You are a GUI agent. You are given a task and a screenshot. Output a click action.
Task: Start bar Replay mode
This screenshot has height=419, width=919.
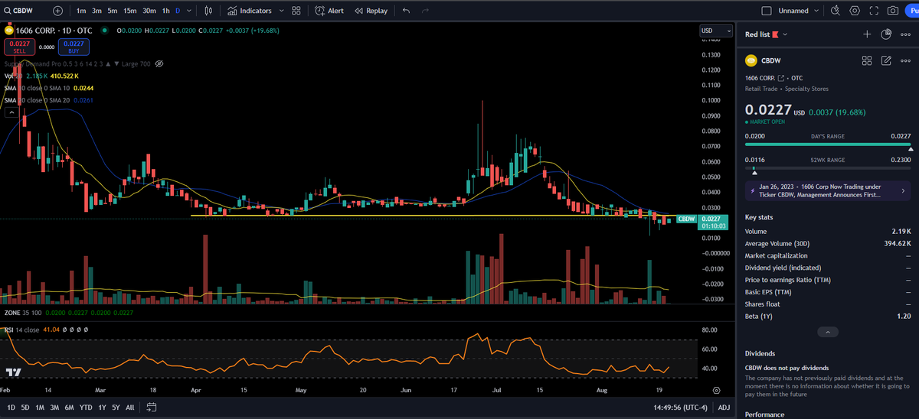(x=371, y=11)
